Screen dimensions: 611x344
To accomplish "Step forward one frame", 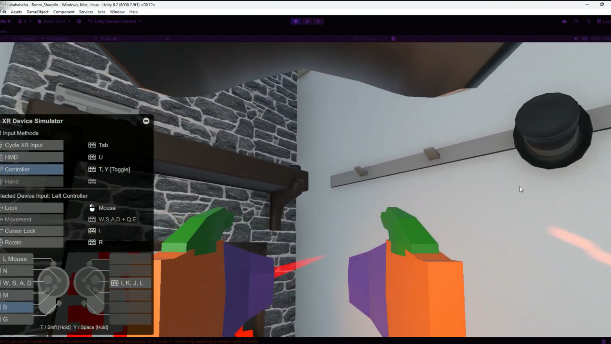I will (x=318, y=21).
